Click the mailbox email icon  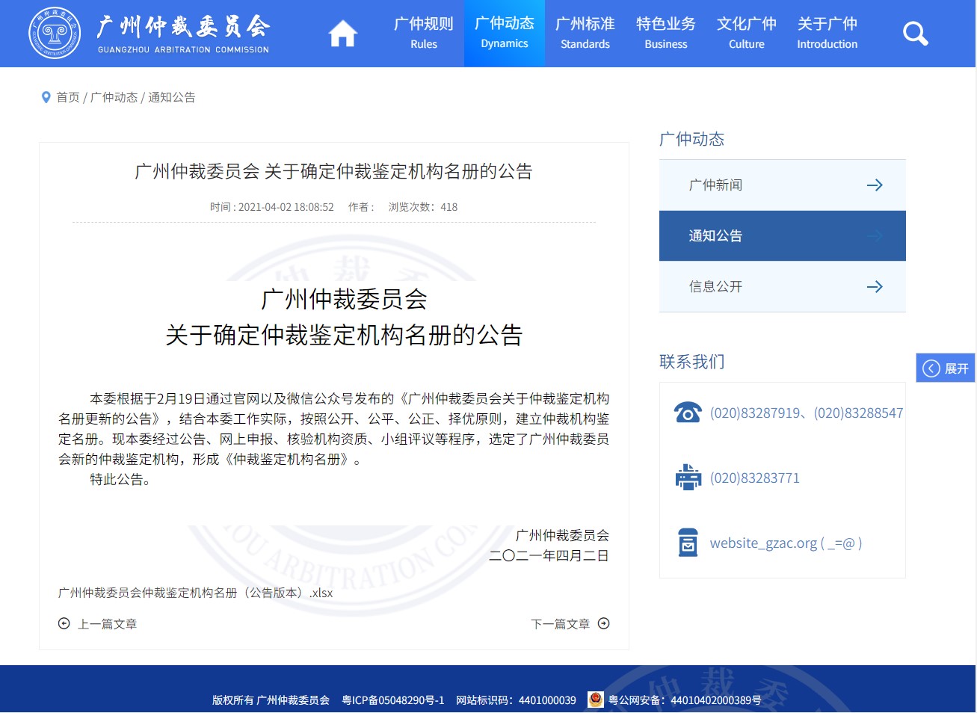click(688, 543)
